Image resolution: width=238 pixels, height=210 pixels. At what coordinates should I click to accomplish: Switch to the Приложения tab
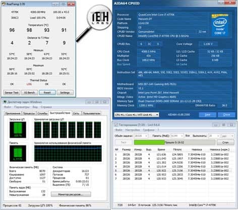click(13, 114)
